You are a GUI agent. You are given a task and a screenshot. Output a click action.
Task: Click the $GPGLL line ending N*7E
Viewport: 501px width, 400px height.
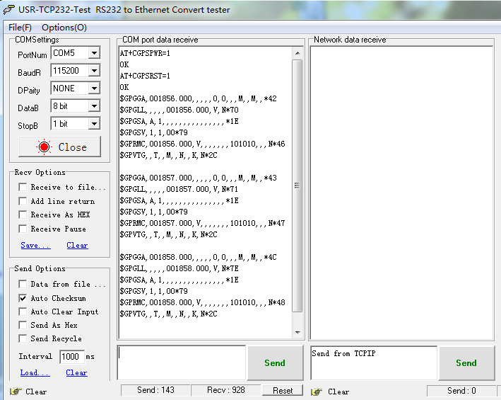pyautogui.click(x=179, y=268)
